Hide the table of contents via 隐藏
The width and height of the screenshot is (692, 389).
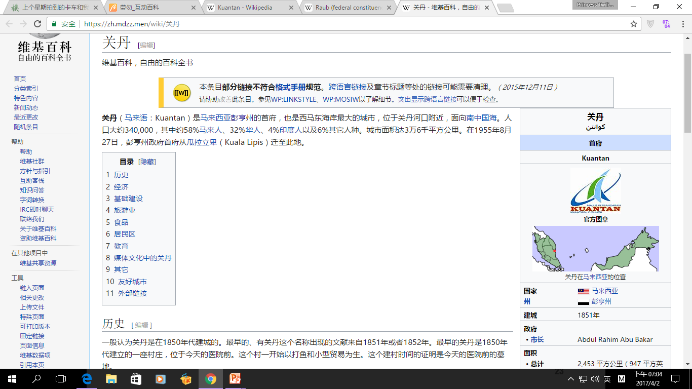tap(147, 162)
